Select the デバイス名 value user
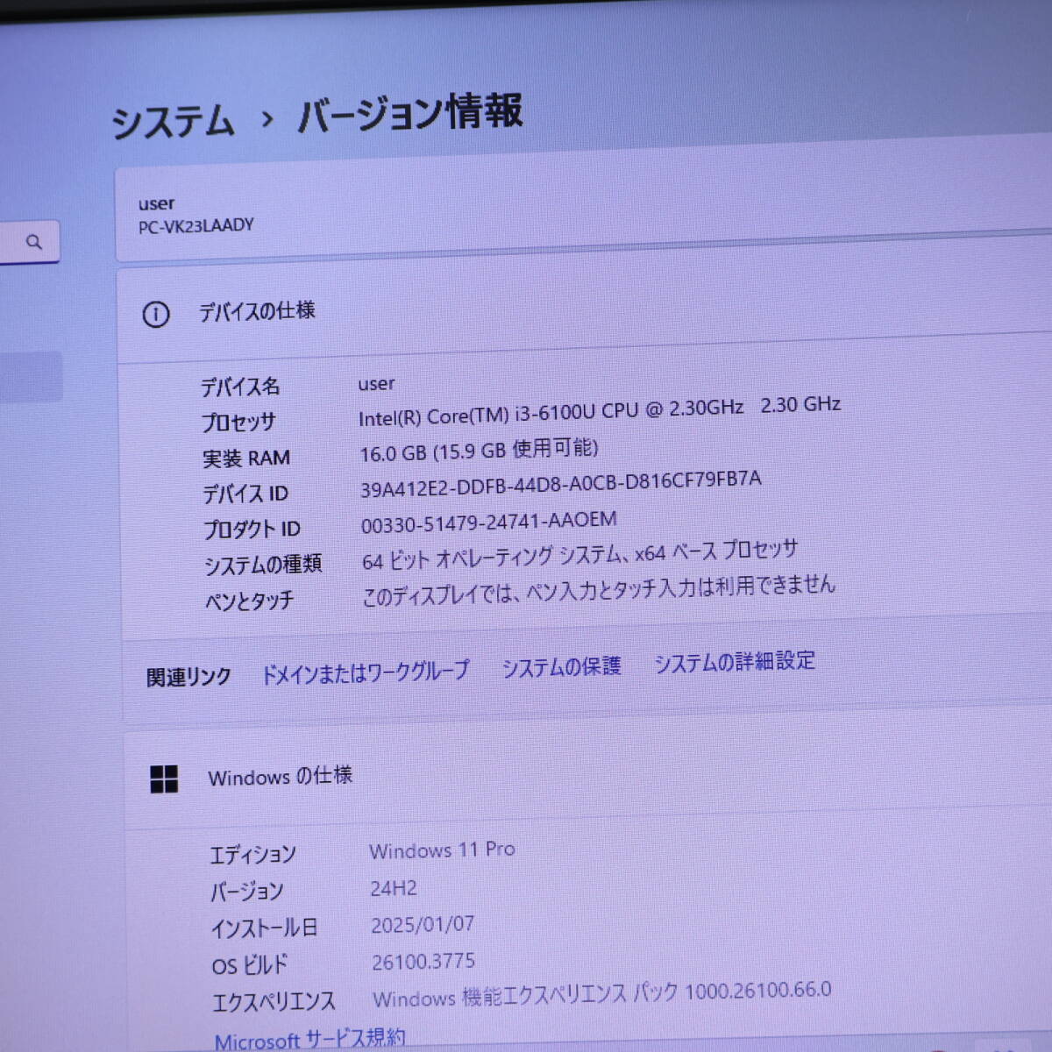The height and width of the screenshot is (1052, 1052). (376, 384)
